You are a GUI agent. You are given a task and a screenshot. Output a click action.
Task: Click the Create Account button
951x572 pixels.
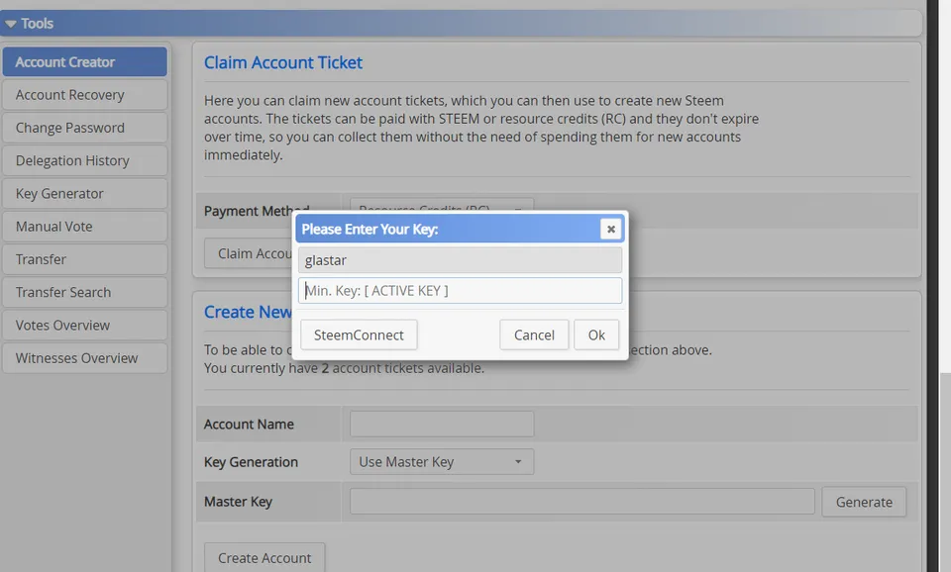click(x=264, y=557)
